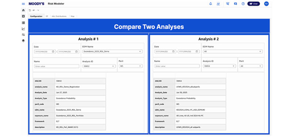Image resolution: width=292 pixels, height=137 pixels.
Task: Open the user avatar in the header
Action: (x=266, y=4)
